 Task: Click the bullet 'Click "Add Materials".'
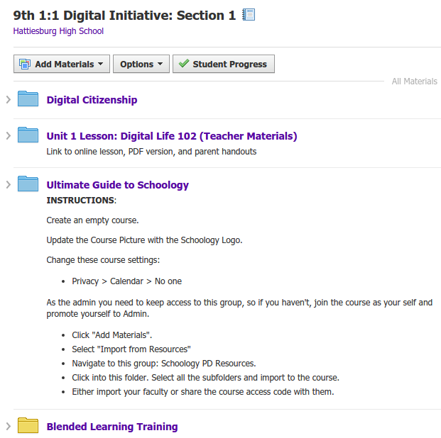111,335
